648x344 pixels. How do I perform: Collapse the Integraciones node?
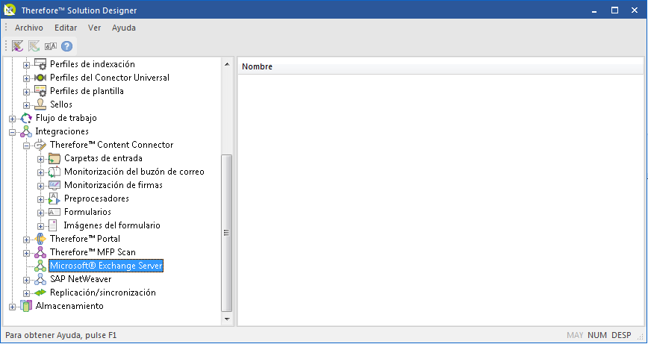(13, 132)
